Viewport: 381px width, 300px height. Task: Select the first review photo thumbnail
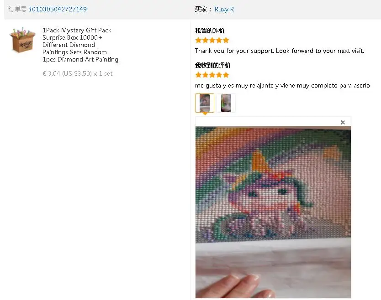[x=205, y=103]
